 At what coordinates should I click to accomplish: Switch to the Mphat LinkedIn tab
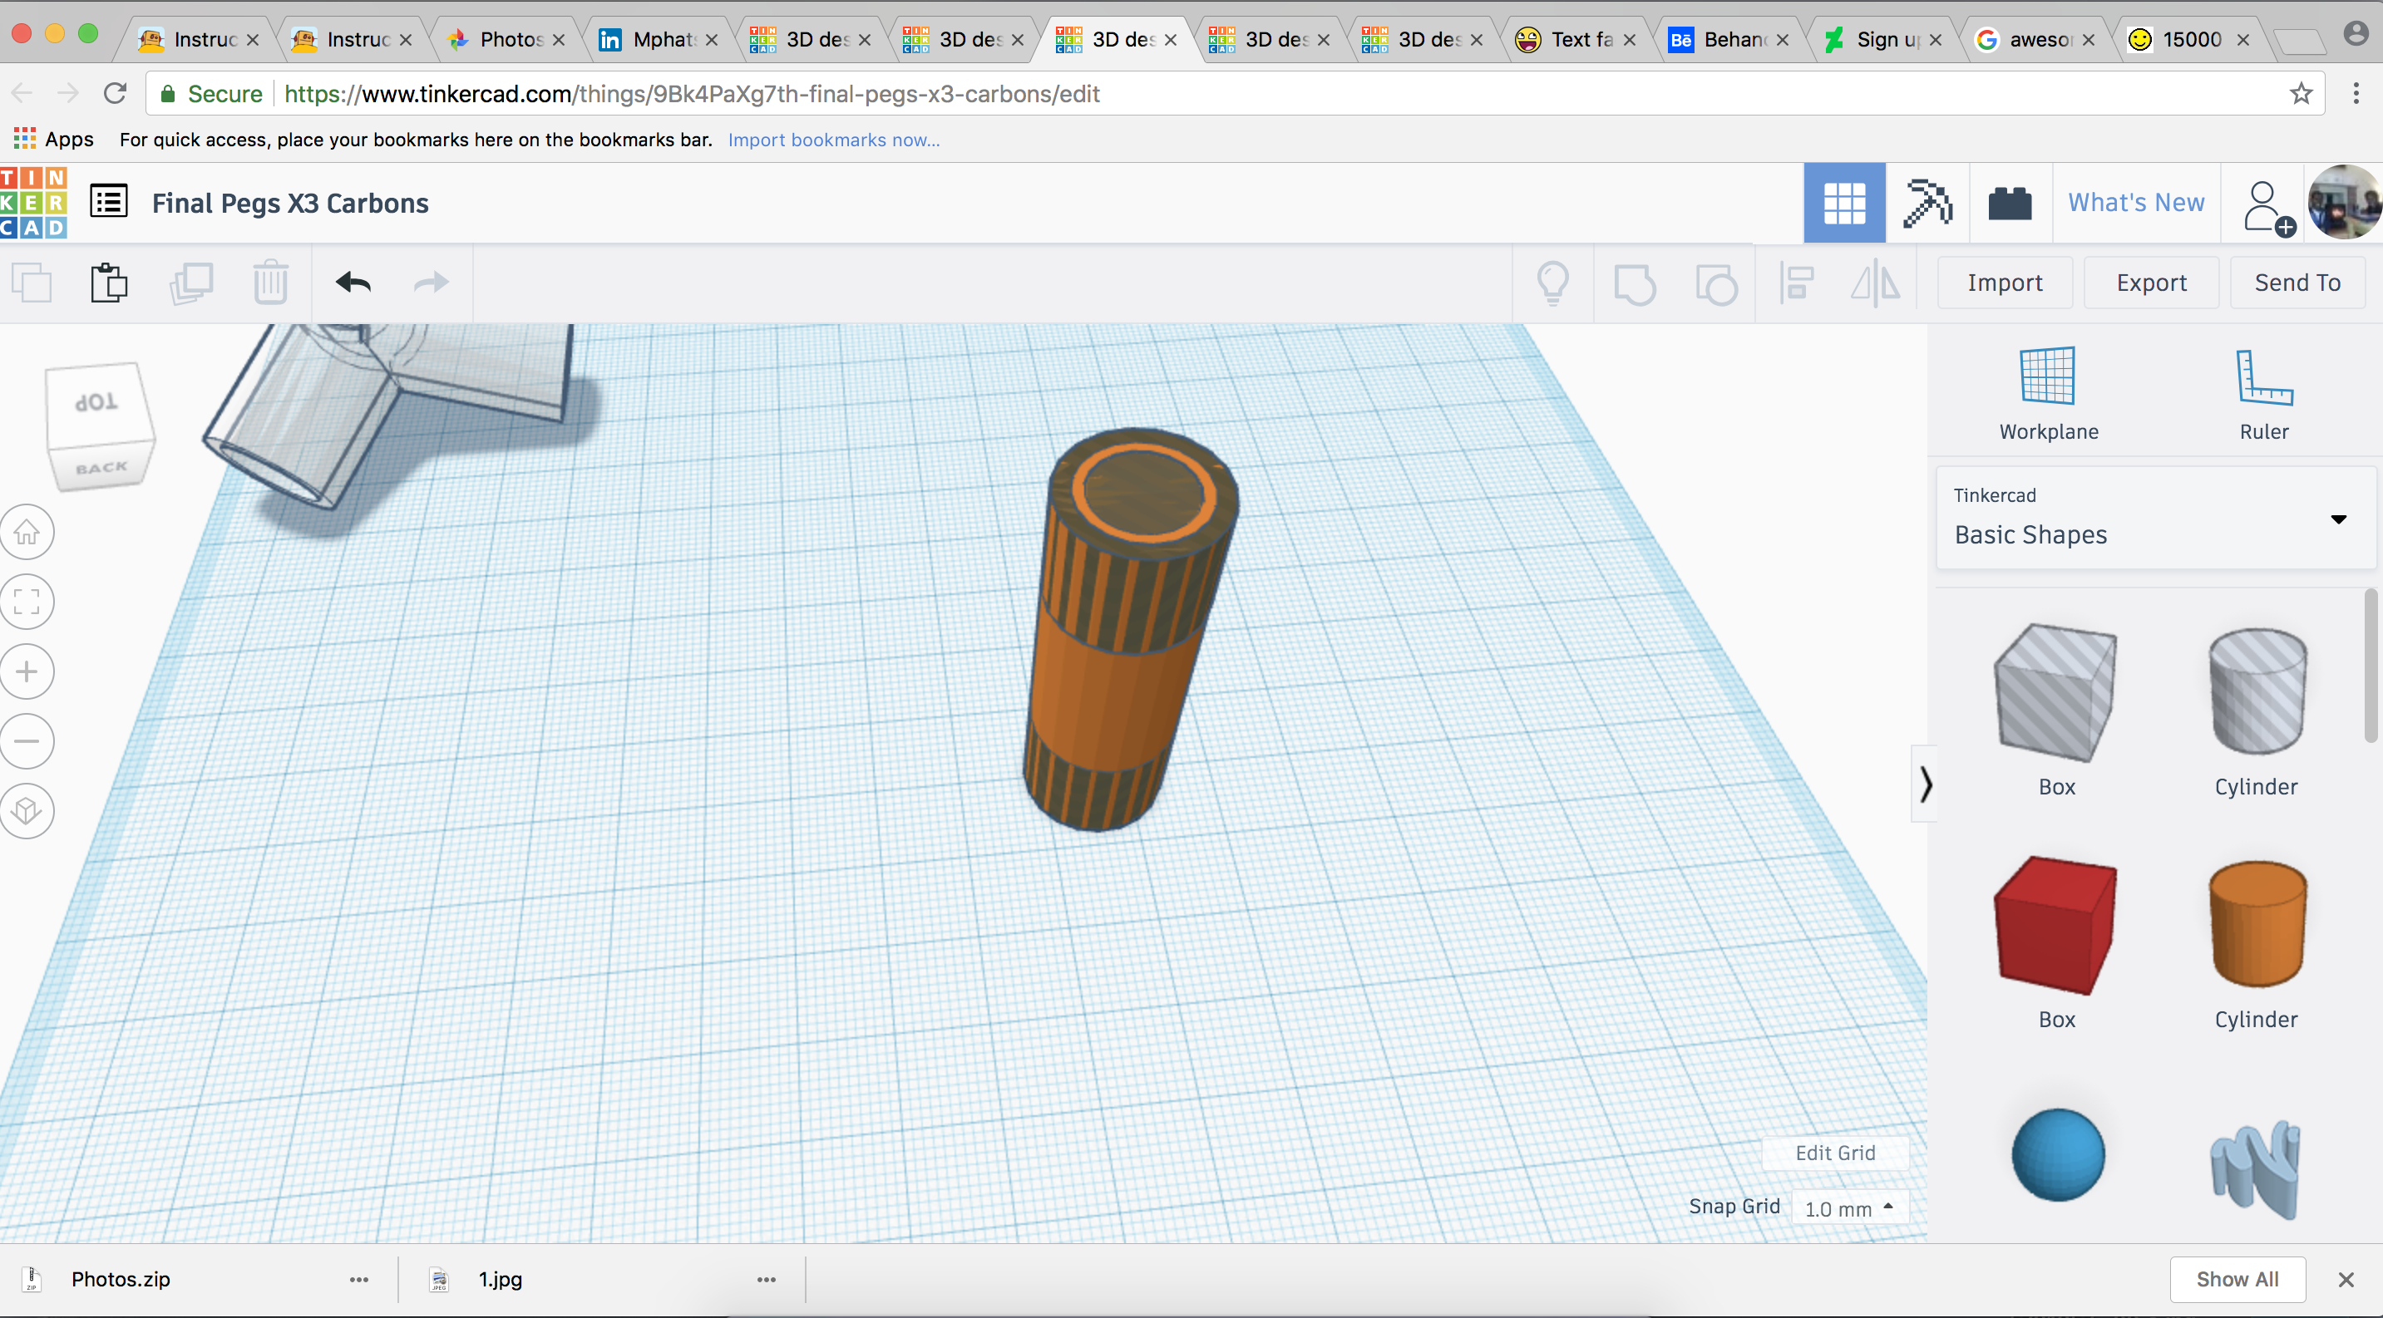pyautogui.click(x=659, y=39)
